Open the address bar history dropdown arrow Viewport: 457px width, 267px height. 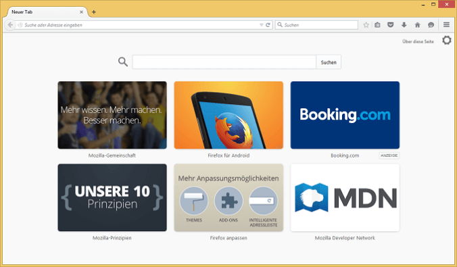click(x=262, y=25)
